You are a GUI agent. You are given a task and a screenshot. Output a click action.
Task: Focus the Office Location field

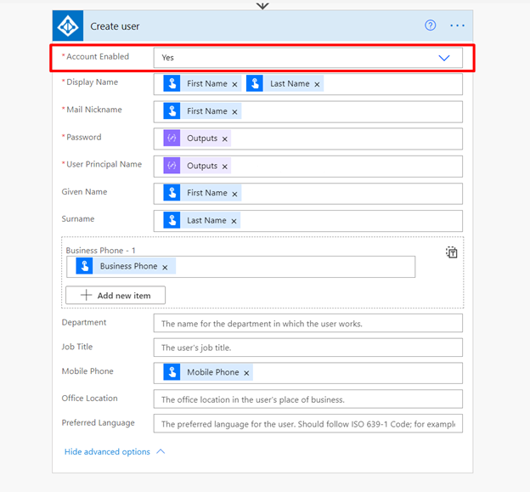[307, 399]
